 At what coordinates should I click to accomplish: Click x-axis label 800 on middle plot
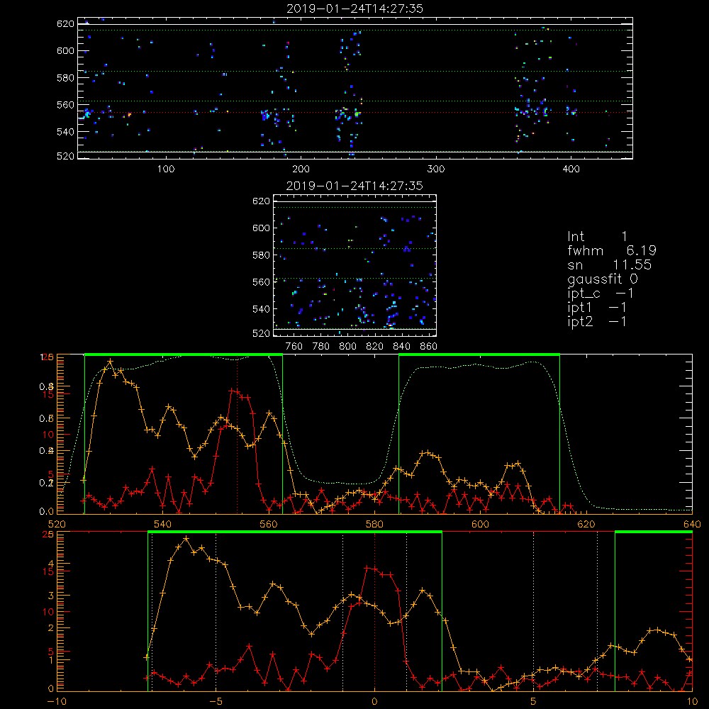[x=347, y=347]
